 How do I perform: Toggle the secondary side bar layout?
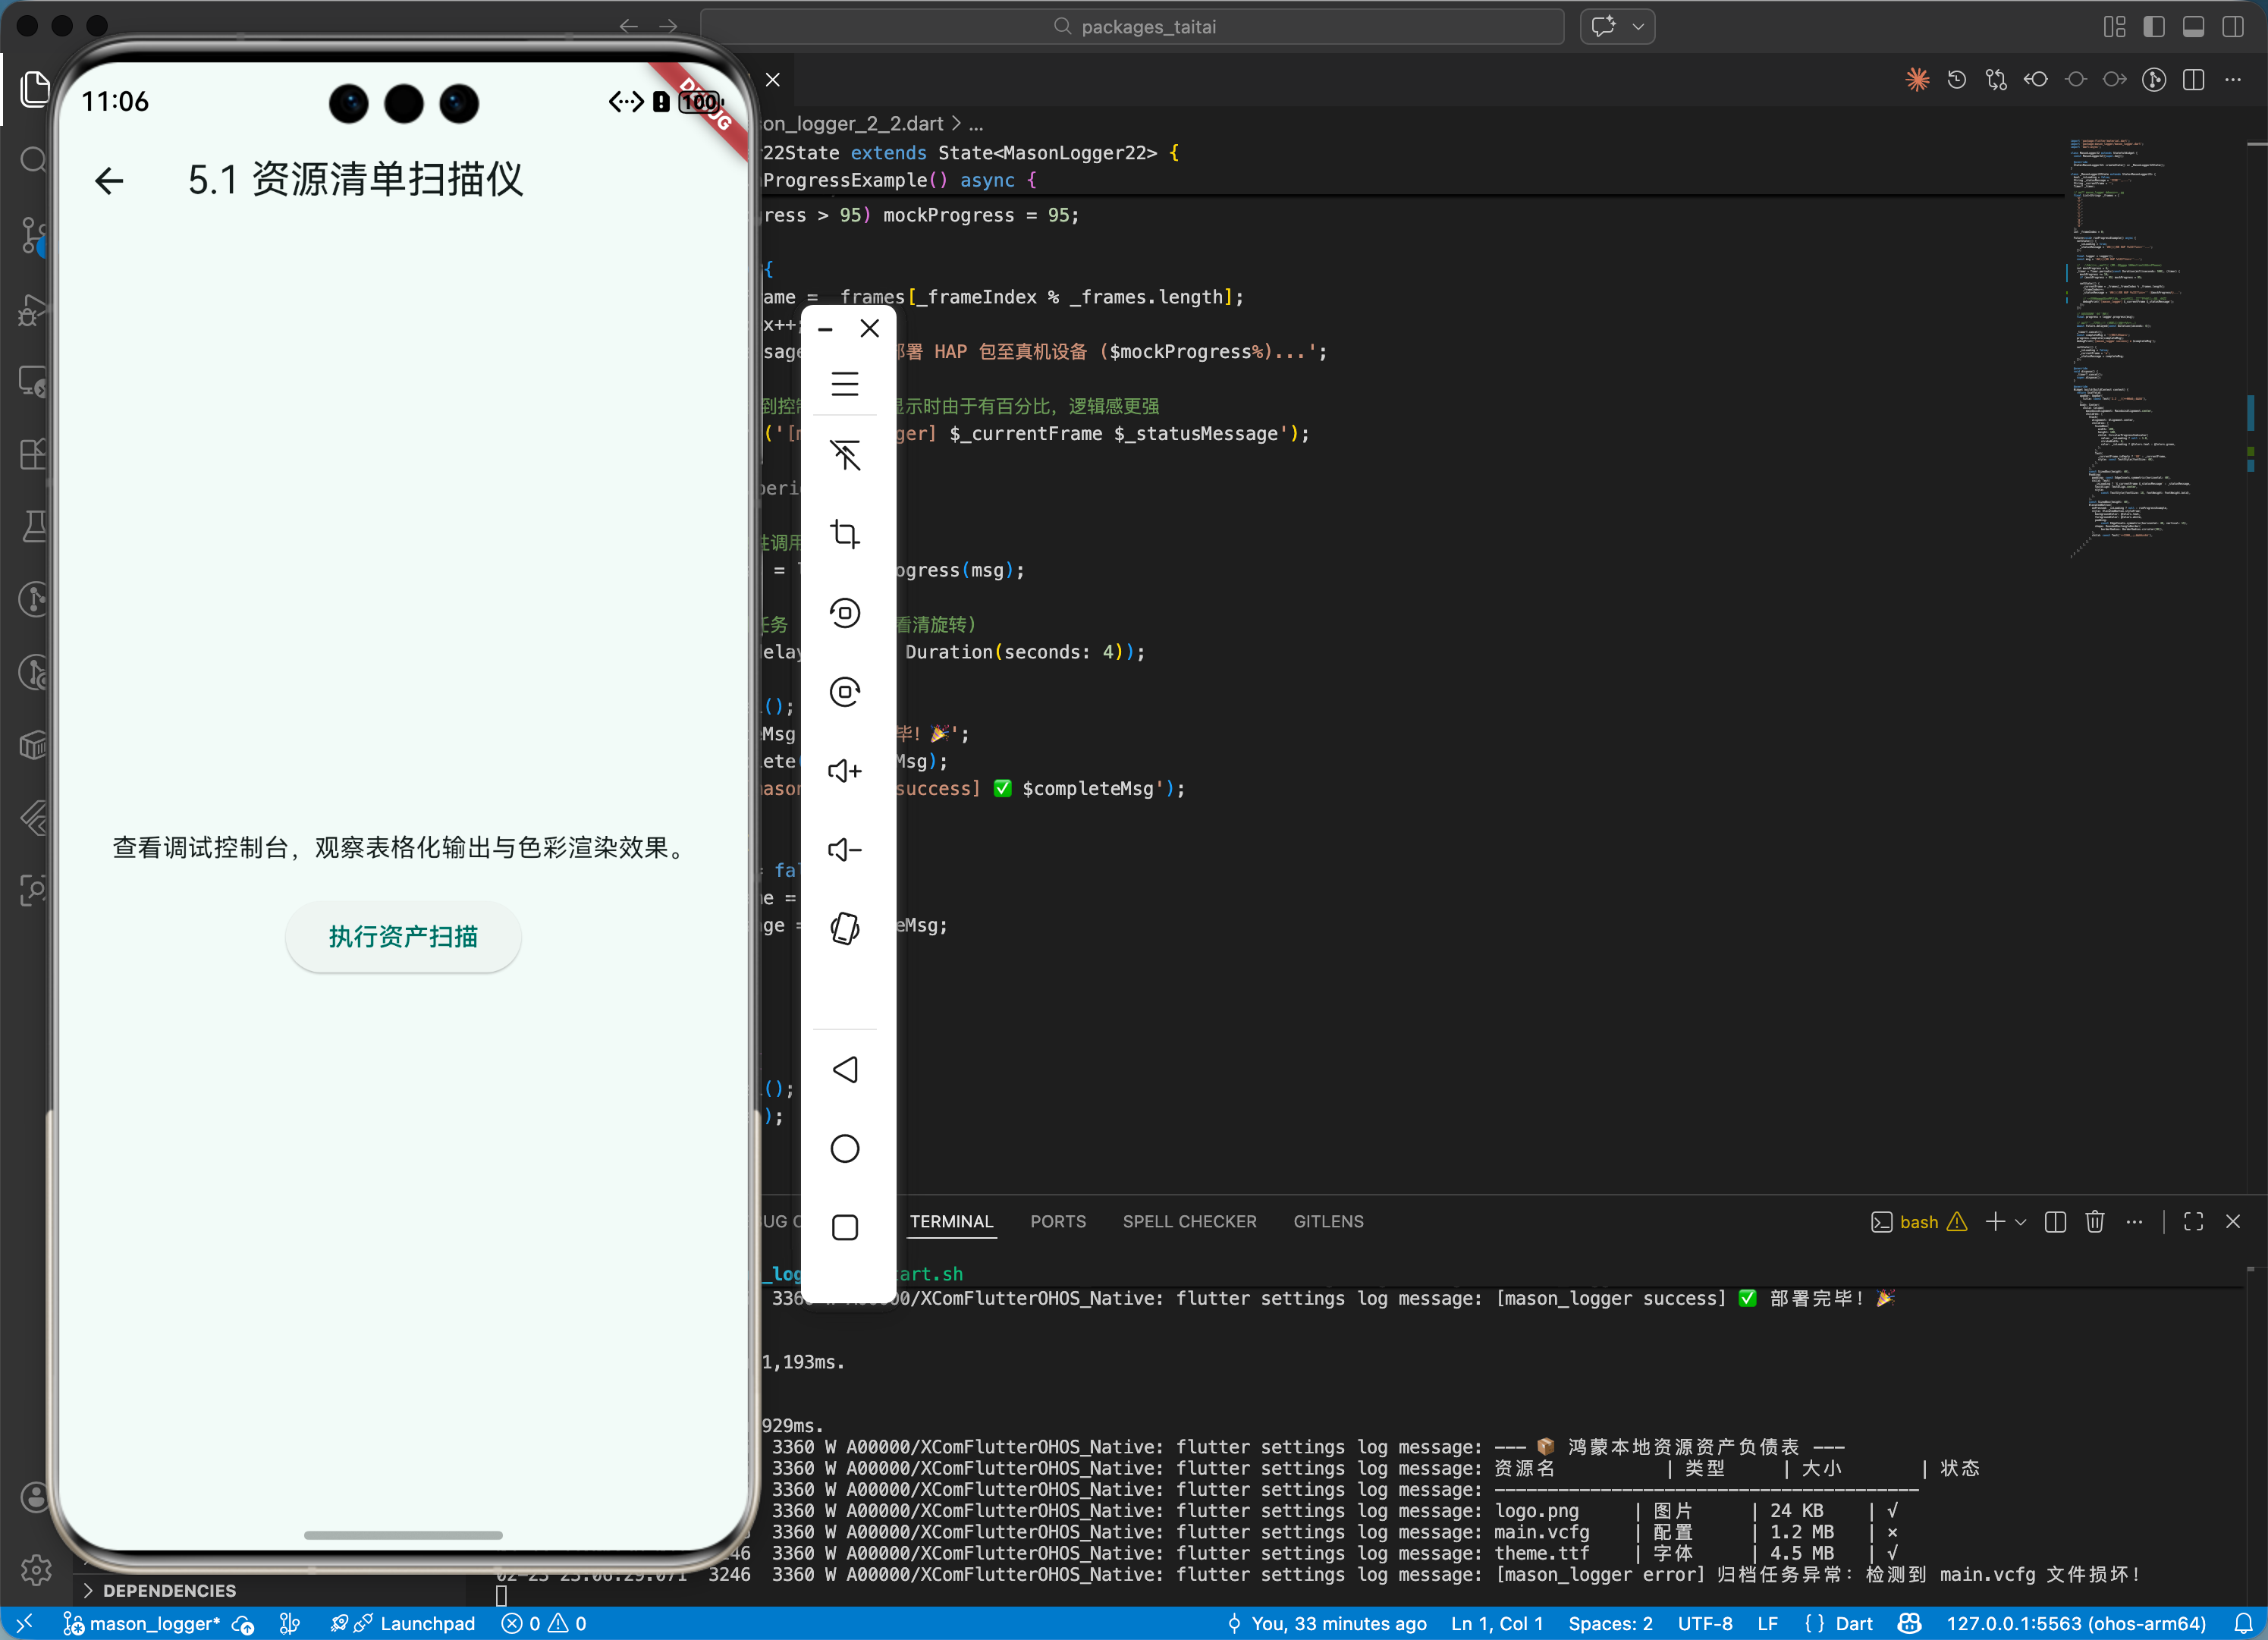click(x=2232, y=27)
